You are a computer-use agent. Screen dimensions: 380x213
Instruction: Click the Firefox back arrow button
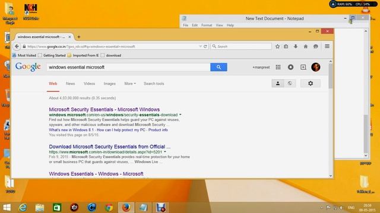pyautogui.click(x=17, y=46)
